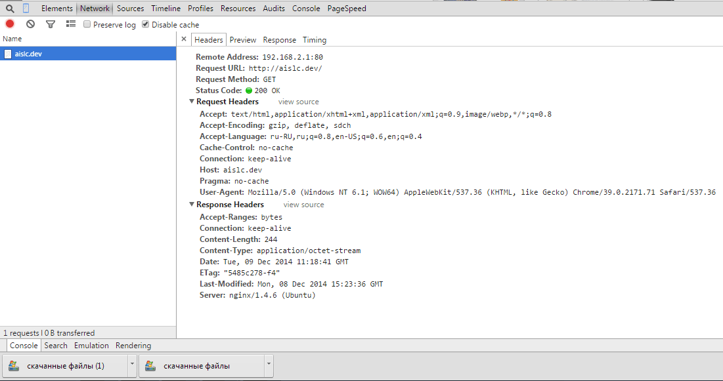Image resolution: width=723 pixels, height=381 pixels.
Task: Select the Network panel tab
Action: click(95, 9)
